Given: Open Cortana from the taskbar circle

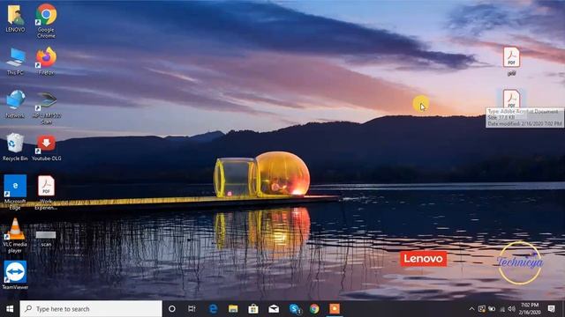Looking at the screenshot, I should pos(172,309).
